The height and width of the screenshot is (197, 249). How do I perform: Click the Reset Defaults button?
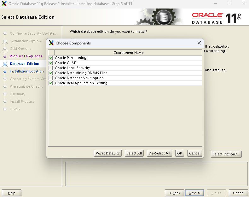108,153
